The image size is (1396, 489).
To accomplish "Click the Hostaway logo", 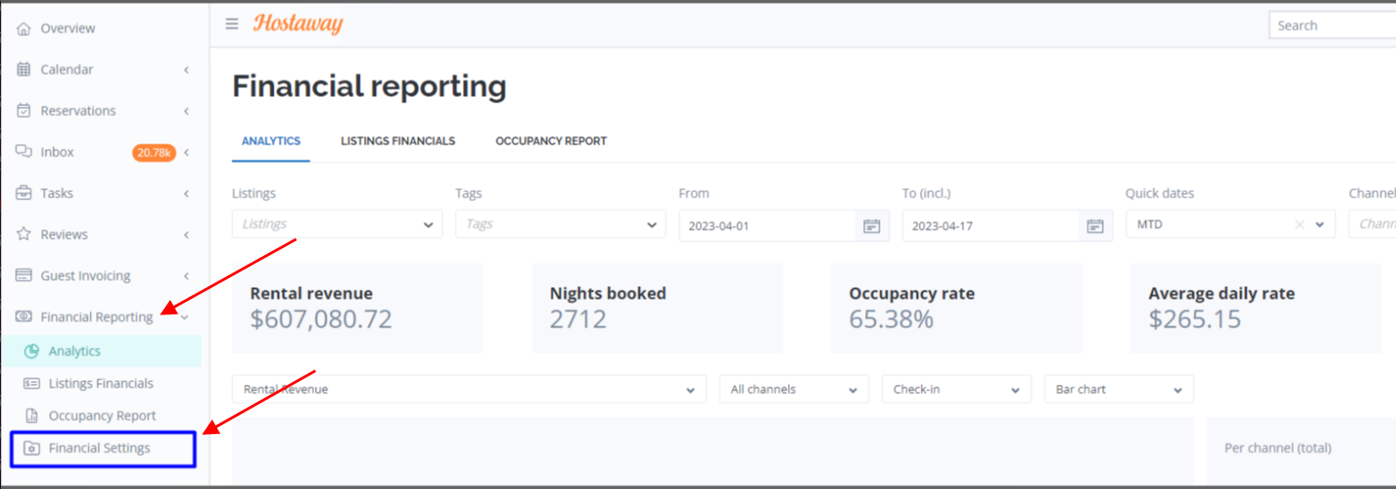I will [298, 24].
